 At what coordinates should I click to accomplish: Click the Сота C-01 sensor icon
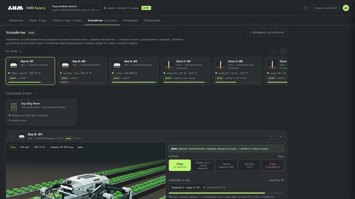click(169, 65)
